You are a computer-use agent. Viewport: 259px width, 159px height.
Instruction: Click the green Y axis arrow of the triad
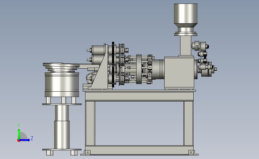pos(19,134)
